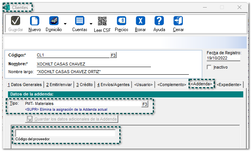The height and width of the screenshot is (152, 252).
Task: Open the Cuentas toolbar icon
Action: tap(80, 21)
